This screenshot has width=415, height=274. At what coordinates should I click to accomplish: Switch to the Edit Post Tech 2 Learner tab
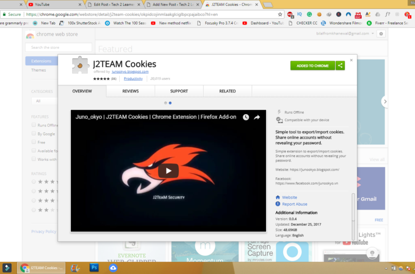coord(114,4)
